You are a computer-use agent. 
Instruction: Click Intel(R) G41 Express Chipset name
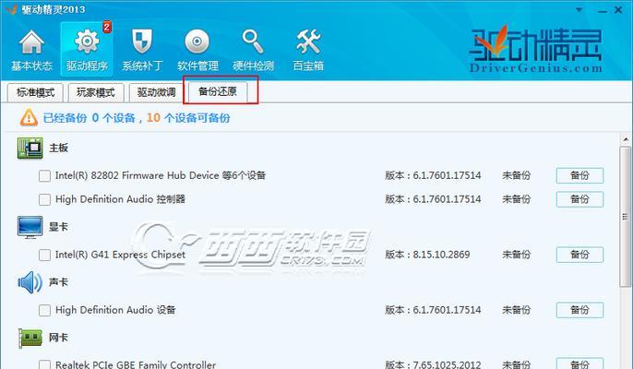[120, 255]
